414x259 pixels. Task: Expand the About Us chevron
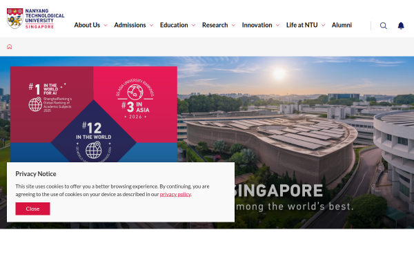[x=106, y=26]
